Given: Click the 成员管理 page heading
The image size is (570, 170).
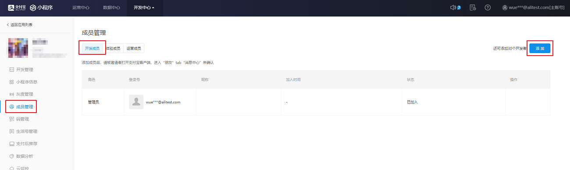Looking at the screenshot, I should [94, 33].
